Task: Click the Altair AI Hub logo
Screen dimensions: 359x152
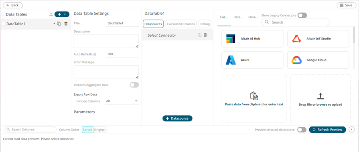Action: tap(231, 39)
